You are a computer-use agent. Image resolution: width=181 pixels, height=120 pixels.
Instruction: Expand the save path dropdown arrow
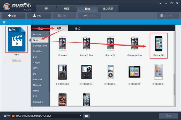80,116
